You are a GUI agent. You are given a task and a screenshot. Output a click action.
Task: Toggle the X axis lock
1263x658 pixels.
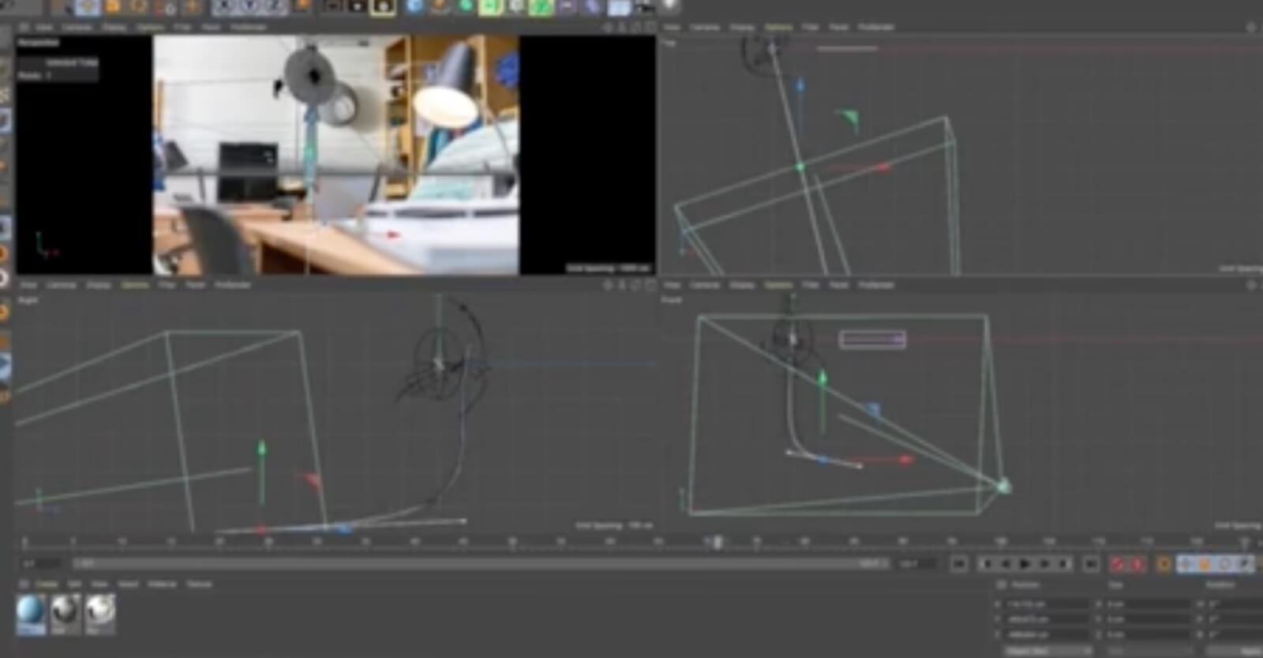[x=224, y=7]
